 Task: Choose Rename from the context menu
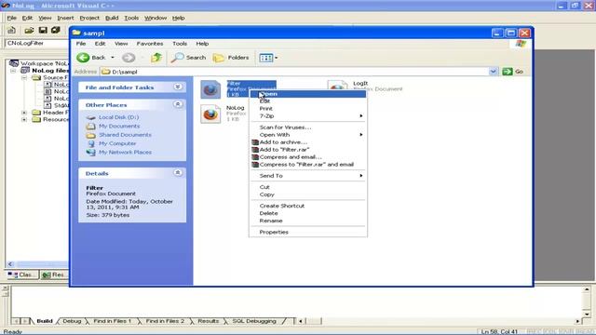tap(308, 221)
